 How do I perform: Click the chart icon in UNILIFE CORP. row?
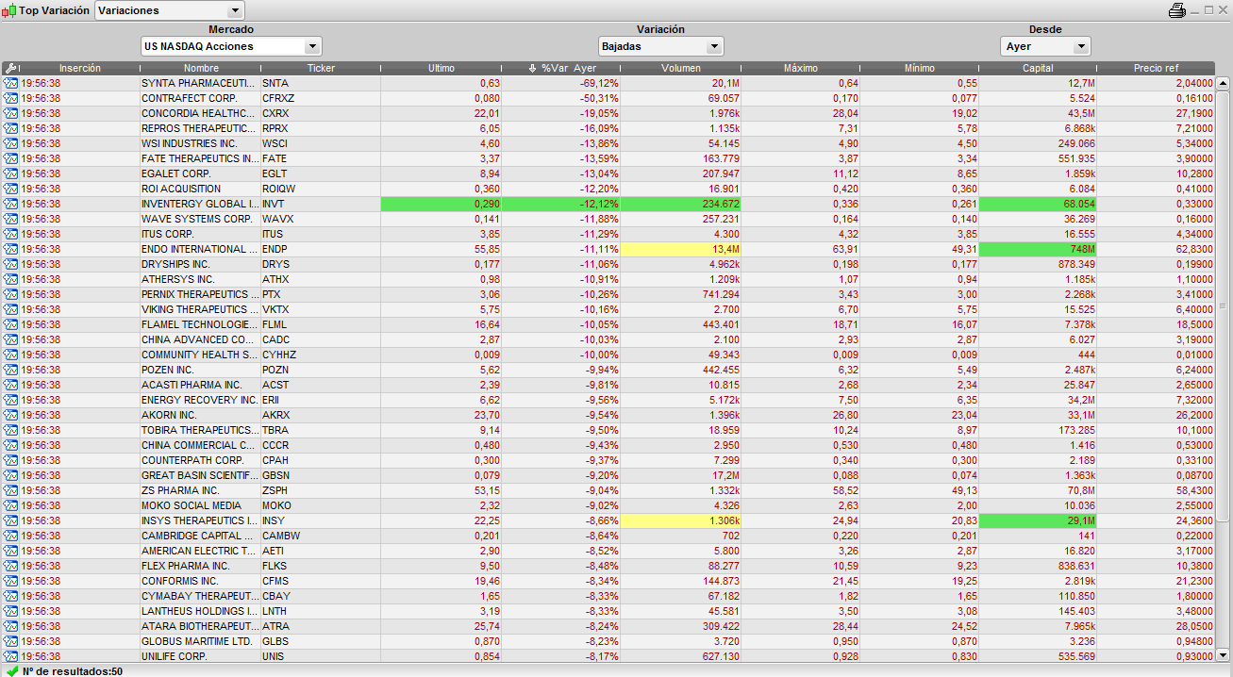click(x=11, y=656)
